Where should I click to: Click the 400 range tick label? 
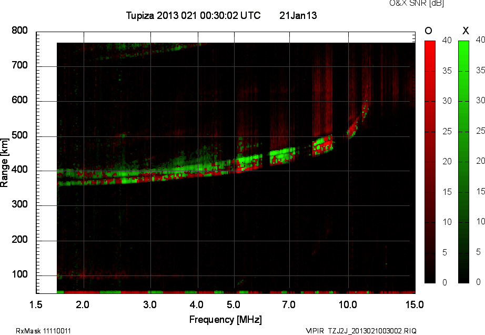pyautogui.click(x=19, y=170)
